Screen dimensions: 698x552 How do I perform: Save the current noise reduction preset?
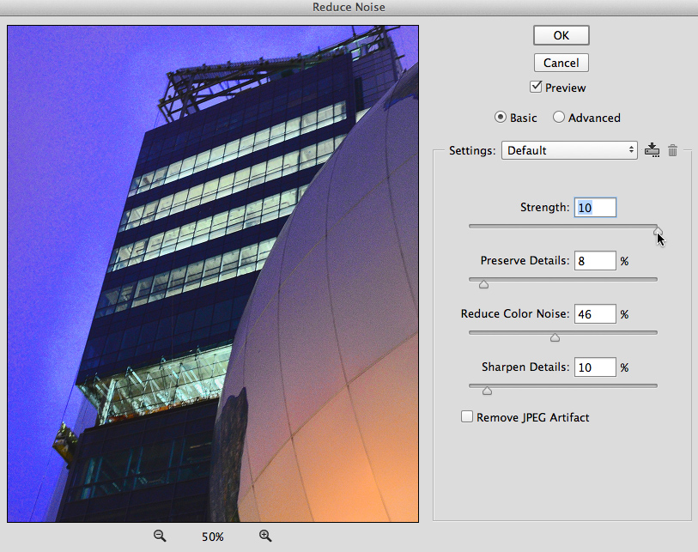pyautogui.click(x=652, y=150)
